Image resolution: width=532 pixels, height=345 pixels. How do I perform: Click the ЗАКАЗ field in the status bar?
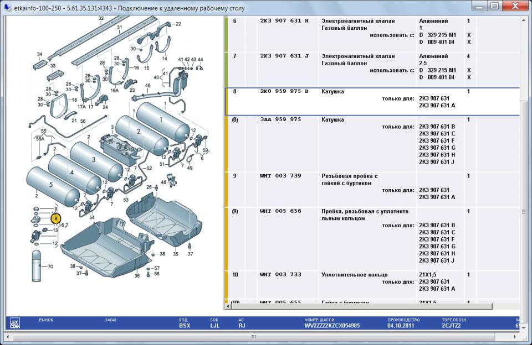[x=110, y=320]
